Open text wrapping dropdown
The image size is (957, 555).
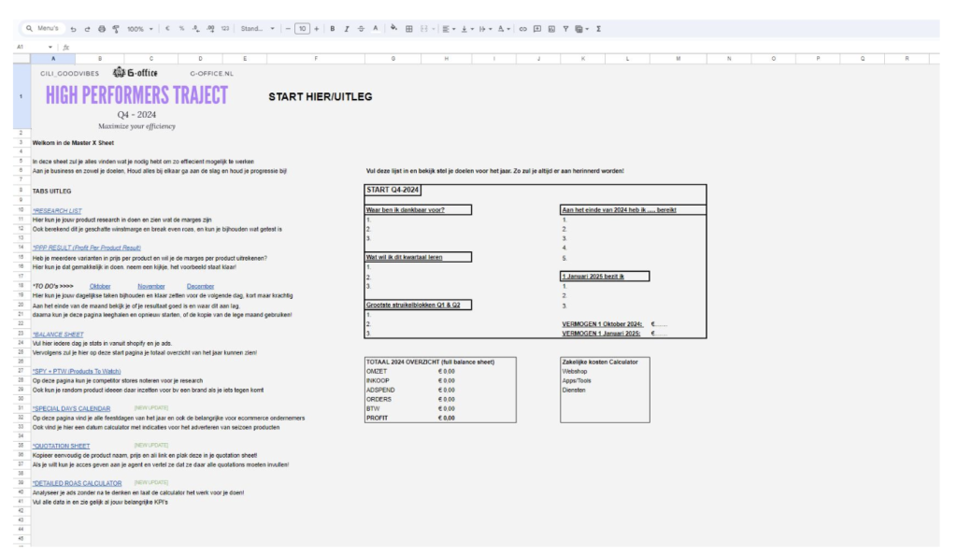click(x=485, y=29)
